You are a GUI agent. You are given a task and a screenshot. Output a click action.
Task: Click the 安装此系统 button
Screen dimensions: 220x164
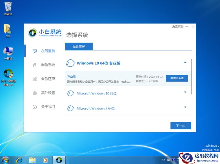click(177, 78)
